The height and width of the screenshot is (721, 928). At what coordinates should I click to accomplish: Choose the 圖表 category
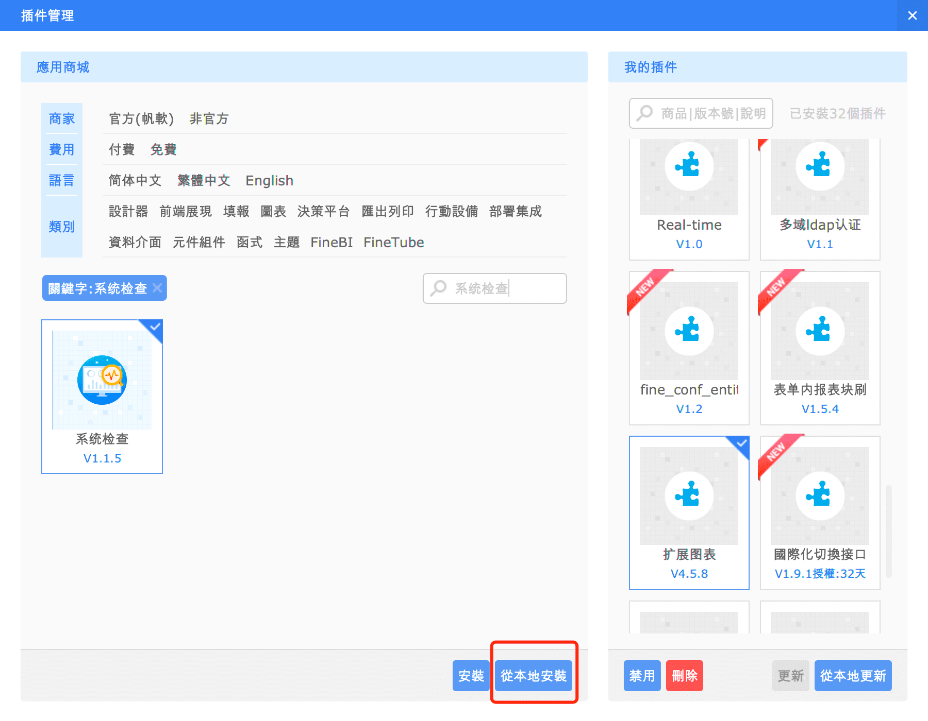click(x=273, y=212)
